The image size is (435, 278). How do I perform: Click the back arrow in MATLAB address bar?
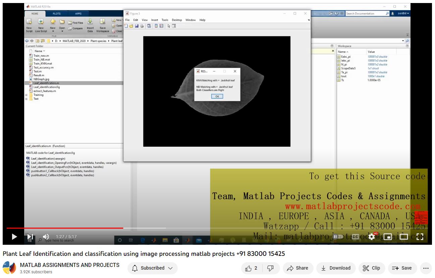(x=27, y=41)
